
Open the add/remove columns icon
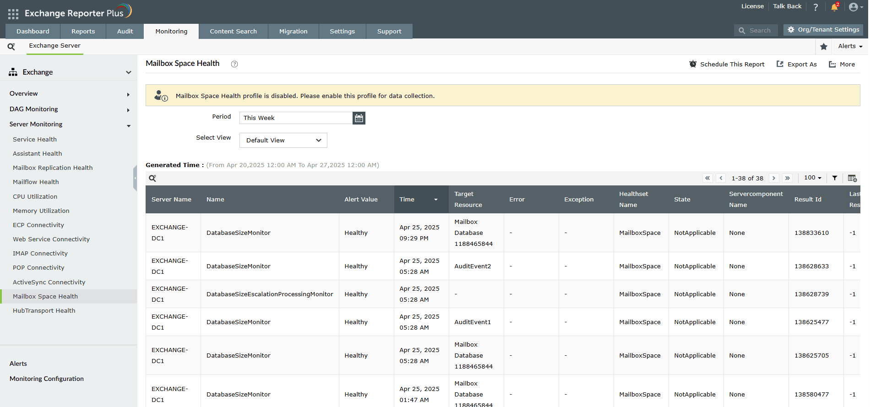coord(852,178)
